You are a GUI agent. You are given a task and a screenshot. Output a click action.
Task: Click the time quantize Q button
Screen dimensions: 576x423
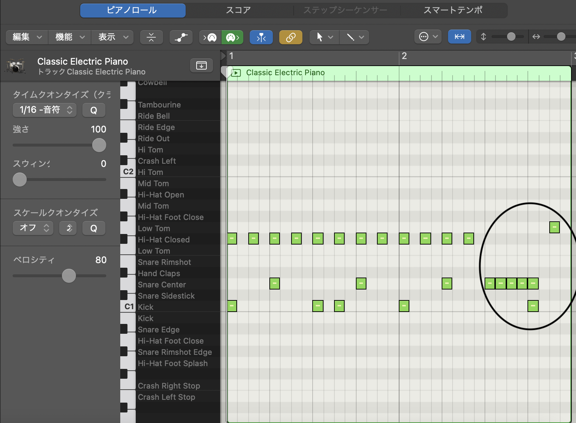click(x=94, y=110)
